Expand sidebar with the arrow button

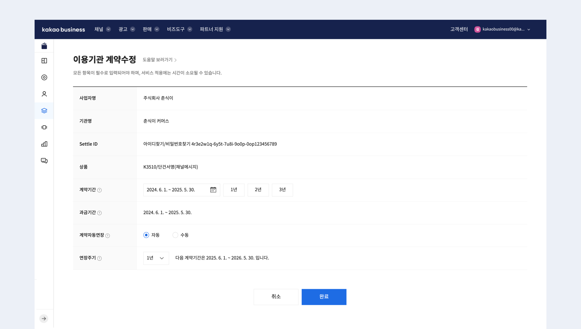(44, 319)
